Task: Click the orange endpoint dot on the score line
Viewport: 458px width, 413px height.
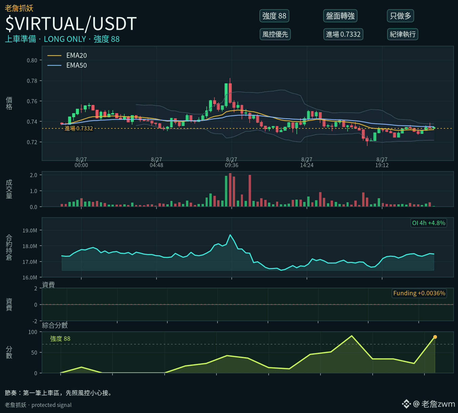Action: point(435,337)
